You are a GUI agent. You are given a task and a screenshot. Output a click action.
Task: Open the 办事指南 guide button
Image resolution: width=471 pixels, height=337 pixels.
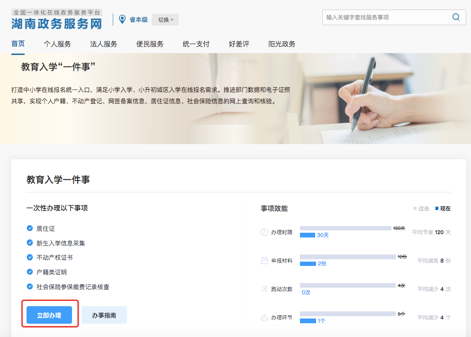point(104,315)
